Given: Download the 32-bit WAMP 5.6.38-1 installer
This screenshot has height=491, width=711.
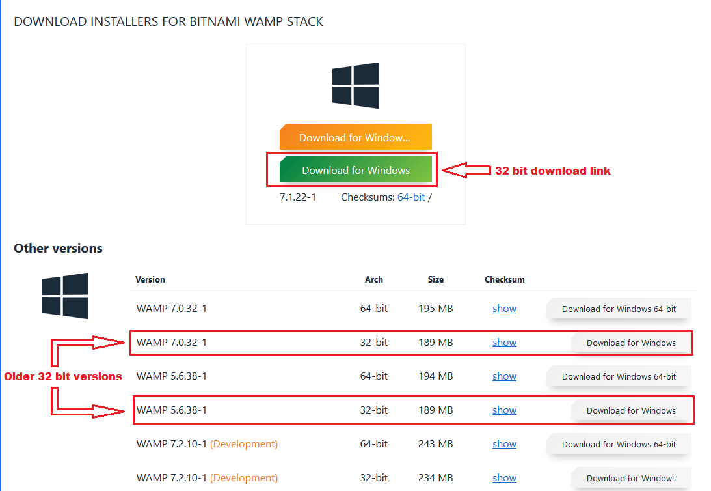Looking at the screenshot, I should point(630,410).
